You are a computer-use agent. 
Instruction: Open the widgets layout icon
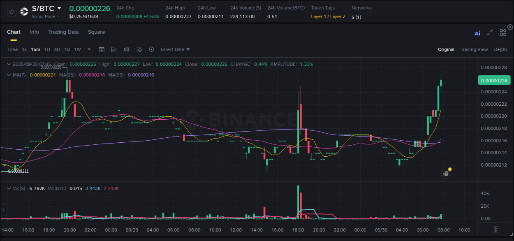tap(503, 32)
